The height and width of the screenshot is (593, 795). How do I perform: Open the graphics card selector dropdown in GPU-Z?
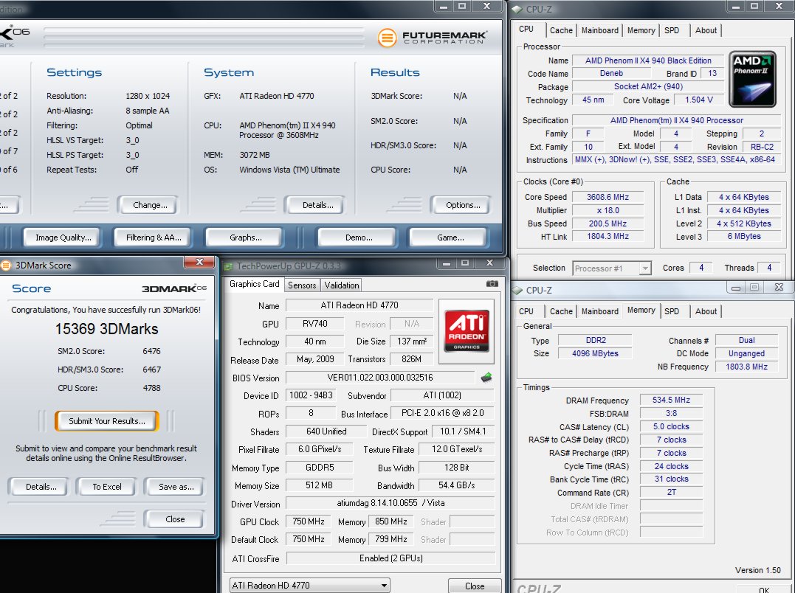click(x=310, y=586)
